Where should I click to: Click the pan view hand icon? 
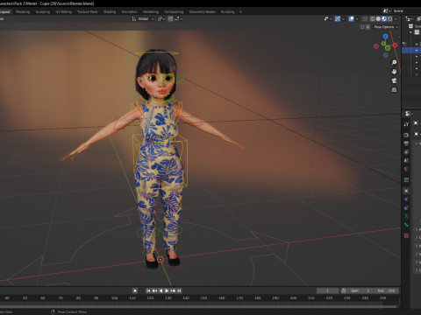[394, 72]
